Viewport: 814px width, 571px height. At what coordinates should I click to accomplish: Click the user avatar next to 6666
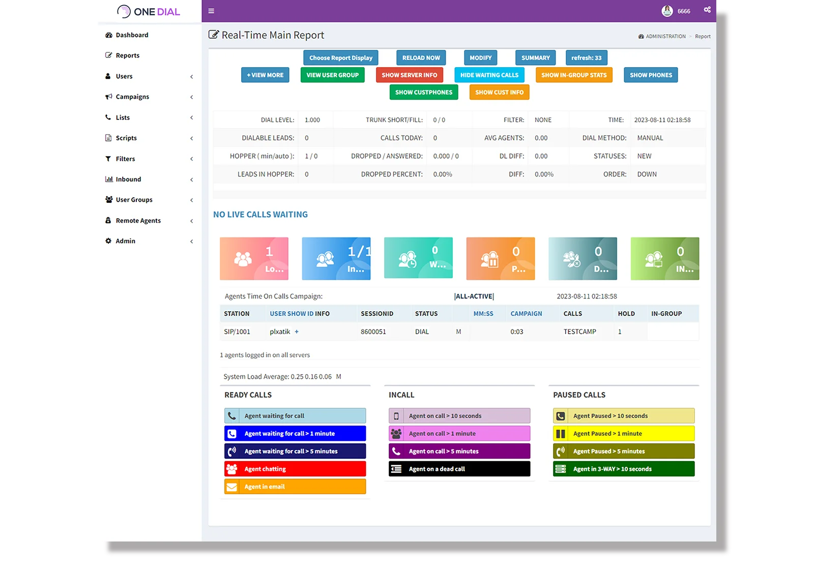(x=667, y=10)
